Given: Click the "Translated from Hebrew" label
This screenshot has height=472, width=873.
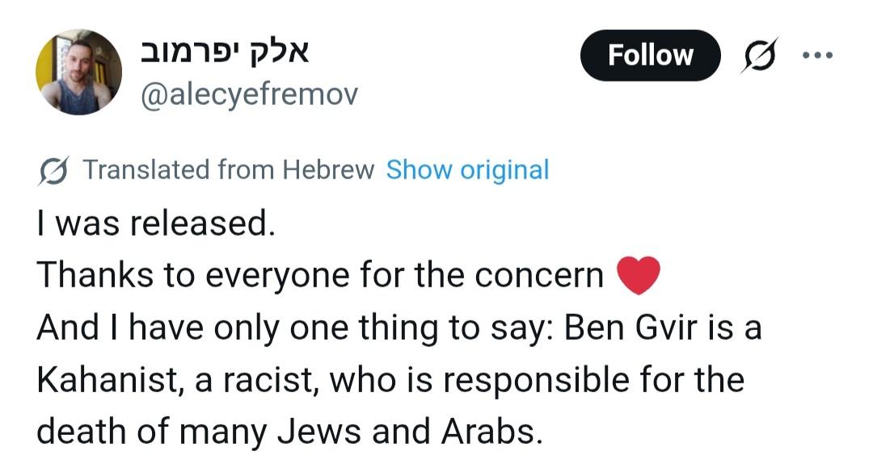Looking at the screenshot, I should pyautogui.click(x=229, y=170).
